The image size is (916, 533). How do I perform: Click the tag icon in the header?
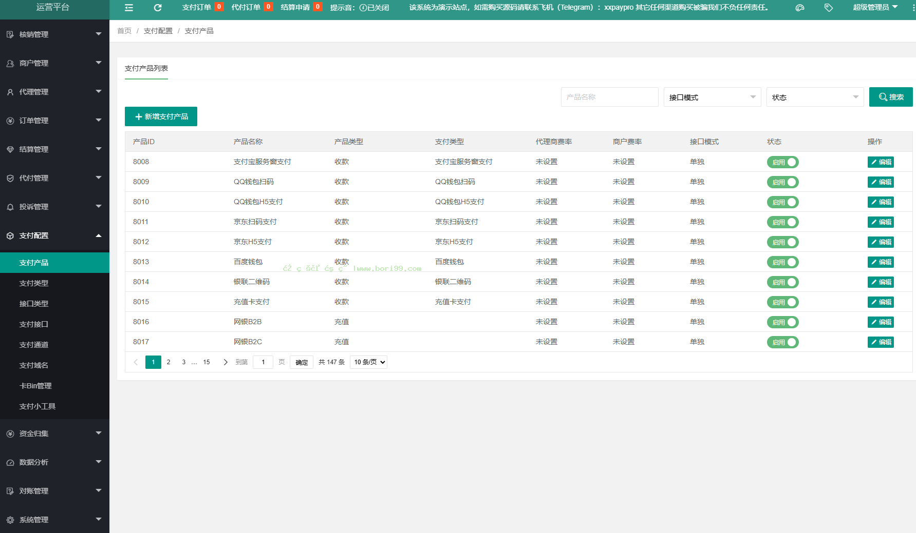829,8
